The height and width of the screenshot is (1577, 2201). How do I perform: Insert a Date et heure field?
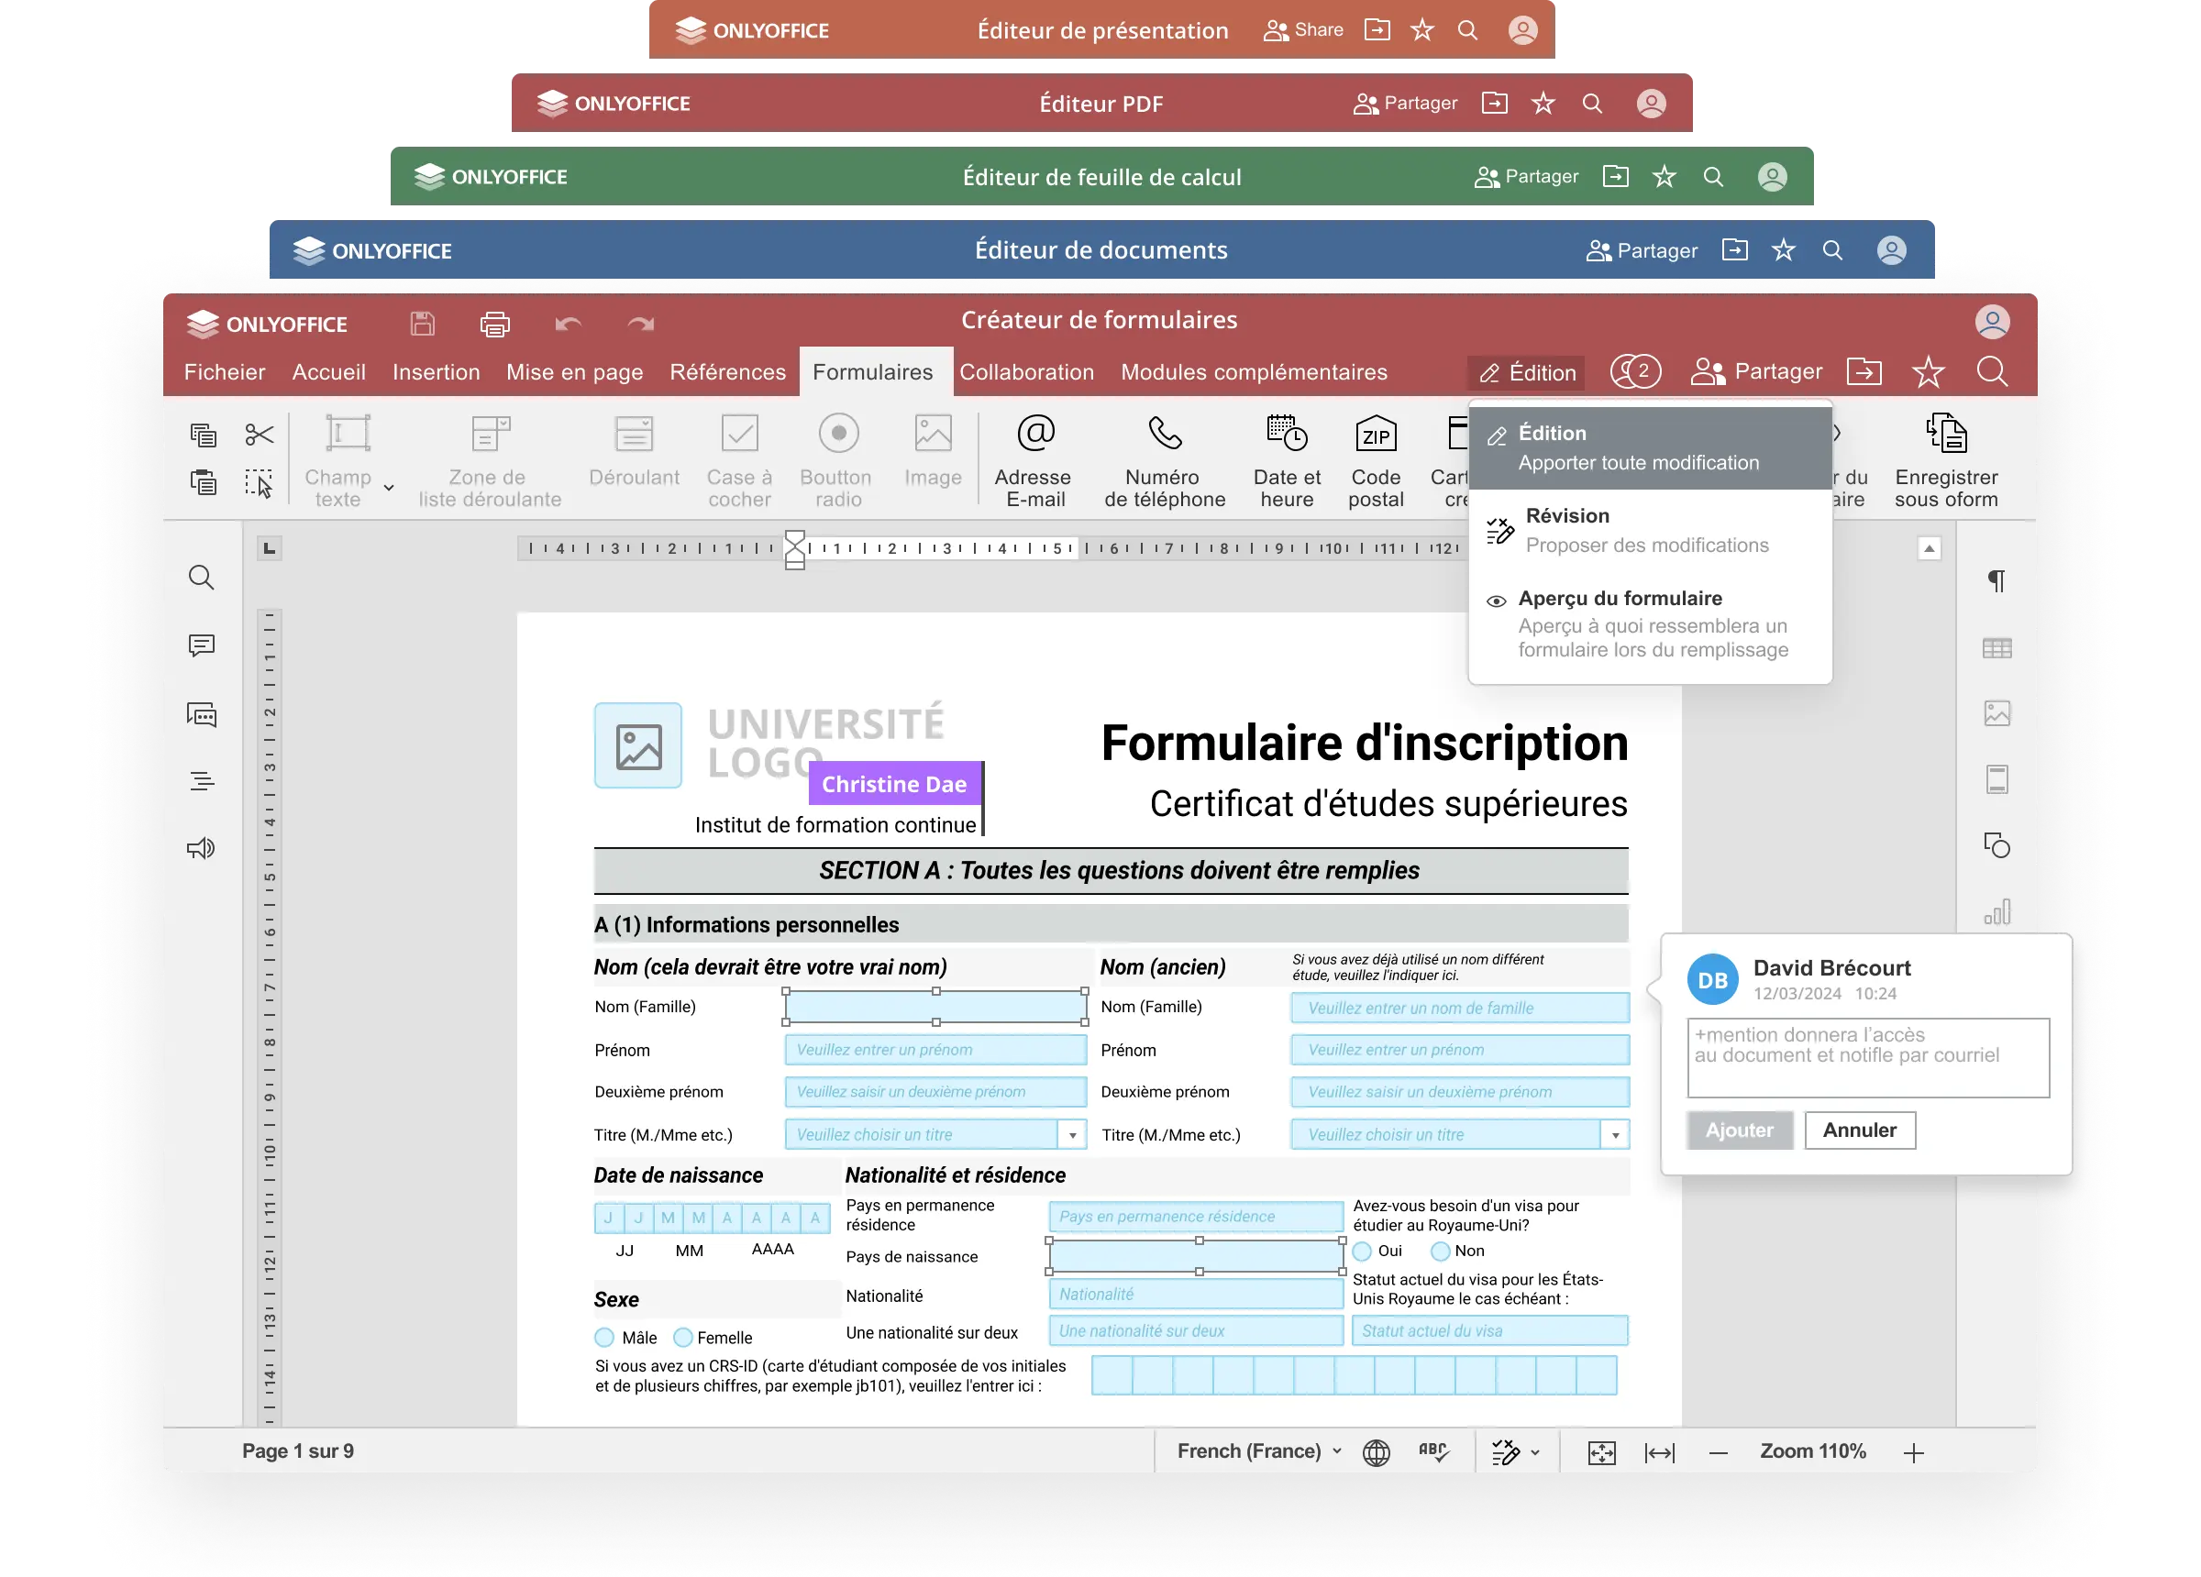click(x=1287, y=460)
